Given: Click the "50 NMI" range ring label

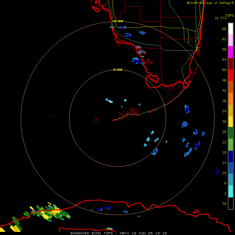Looking at the screenshot, I should [x=118, y=70].
